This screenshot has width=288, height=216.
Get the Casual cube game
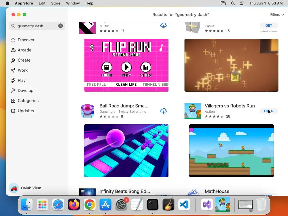click(x=269, y=26)
